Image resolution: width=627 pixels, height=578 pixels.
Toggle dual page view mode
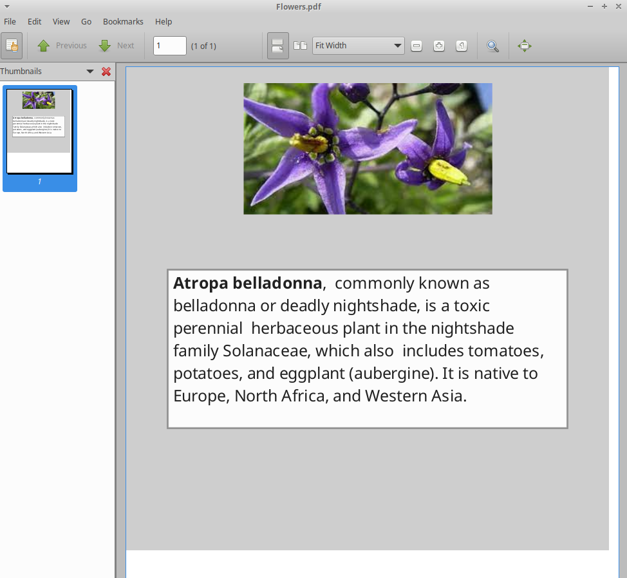300,46
